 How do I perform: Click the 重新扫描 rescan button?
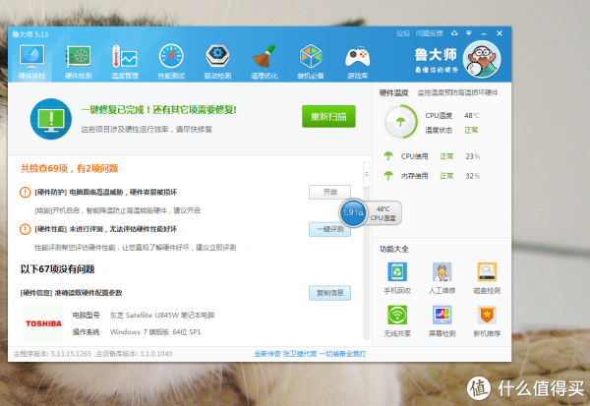[x=328, y=116]
